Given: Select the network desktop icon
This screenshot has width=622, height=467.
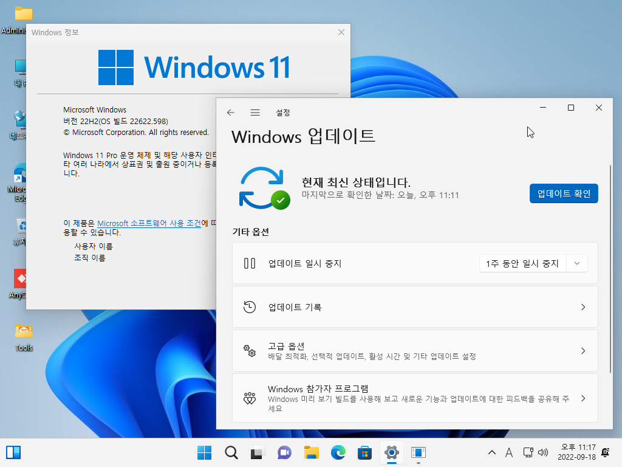Looking at the screenshot, I should tap(18, 125).
